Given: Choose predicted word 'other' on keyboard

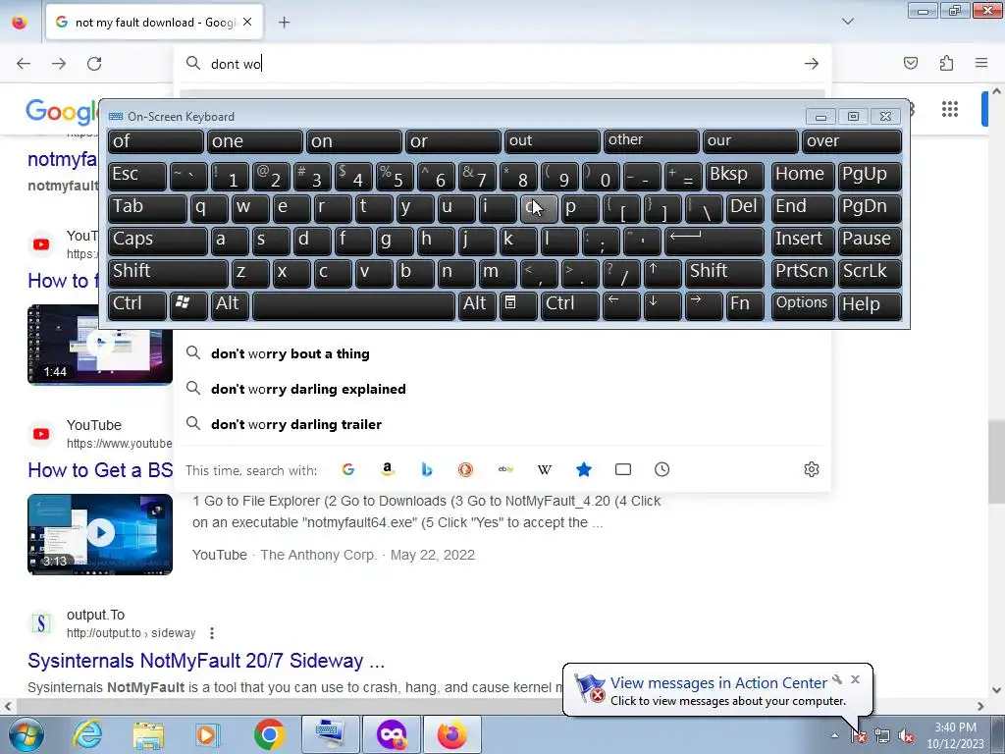Looking at the screenshot, I should pyautogui.click(x=652, y=141).
